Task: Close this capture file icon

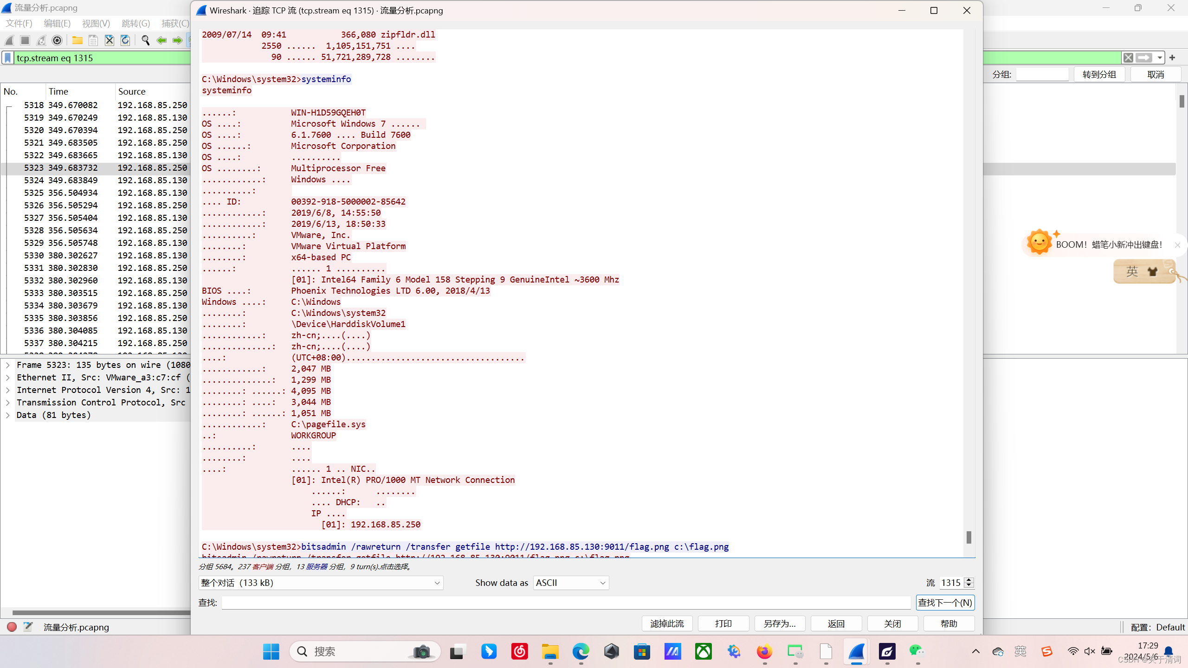Action: 109,41
